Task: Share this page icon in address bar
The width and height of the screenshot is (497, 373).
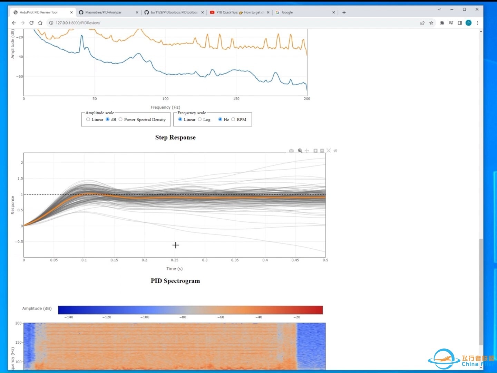Action: (422, 23)
